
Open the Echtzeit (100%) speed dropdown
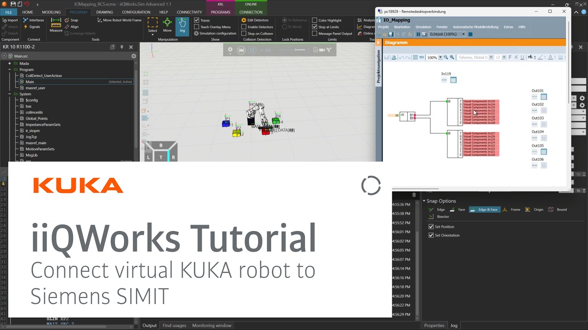pyautogui.click(x=463, y=34)
